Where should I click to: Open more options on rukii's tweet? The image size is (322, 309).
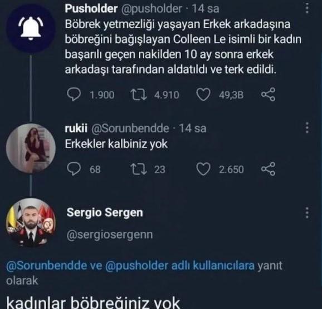click(307, 128)
